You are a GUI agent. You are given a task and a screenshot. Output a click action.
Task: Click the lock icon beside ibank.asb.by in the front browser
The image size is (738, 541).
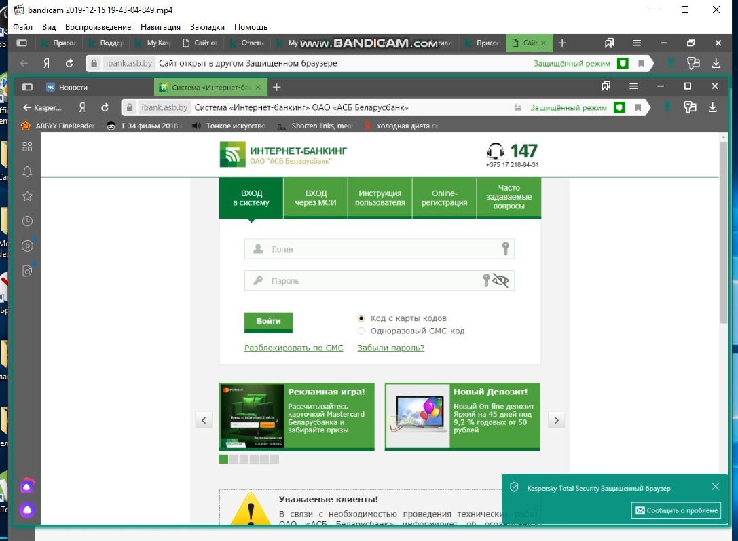click(130, 108)
